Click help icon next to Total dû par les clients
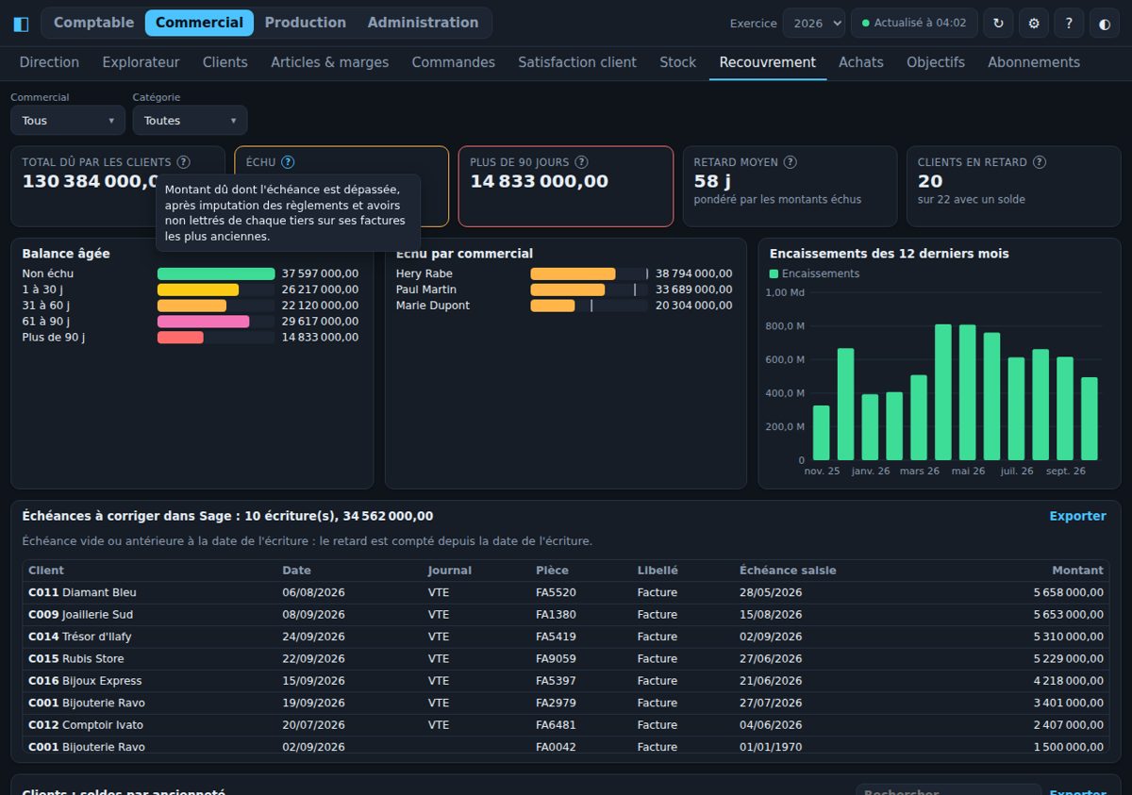Viewport: 1132px width, 795px height. coord(183,162)
